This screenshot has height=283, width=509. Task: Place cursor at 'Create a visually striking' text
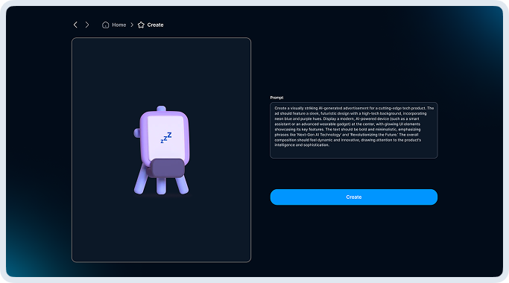(x=296, y=108)
